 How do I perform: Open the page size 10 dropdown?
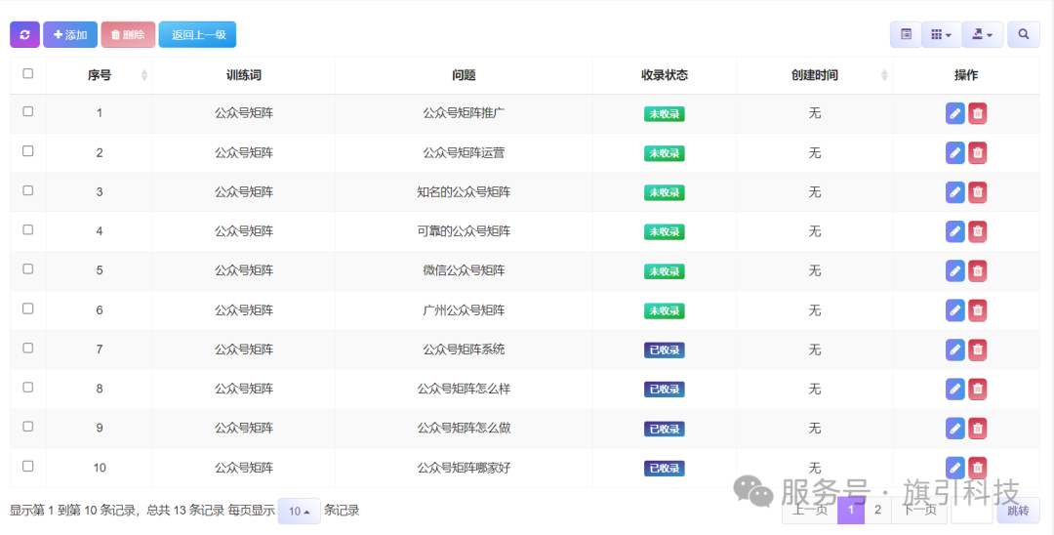(299, 511)
